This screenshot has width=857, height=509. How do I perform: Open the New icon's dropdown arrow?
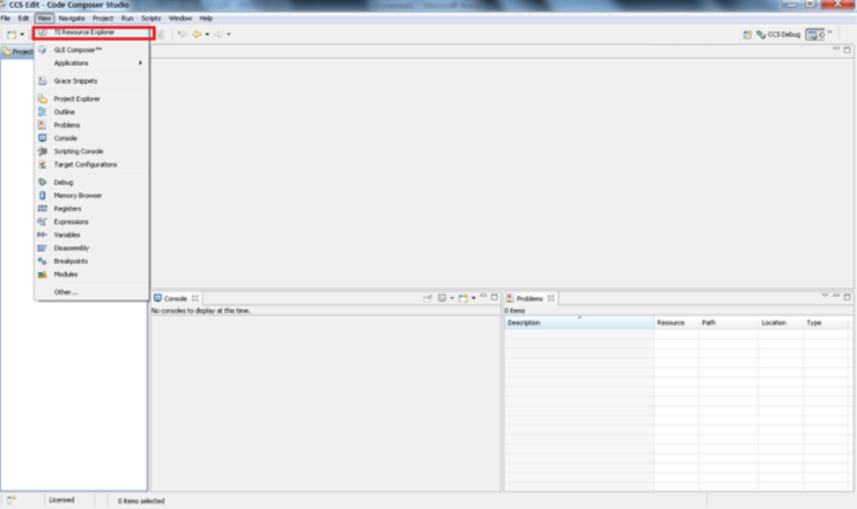pos(22,34)
